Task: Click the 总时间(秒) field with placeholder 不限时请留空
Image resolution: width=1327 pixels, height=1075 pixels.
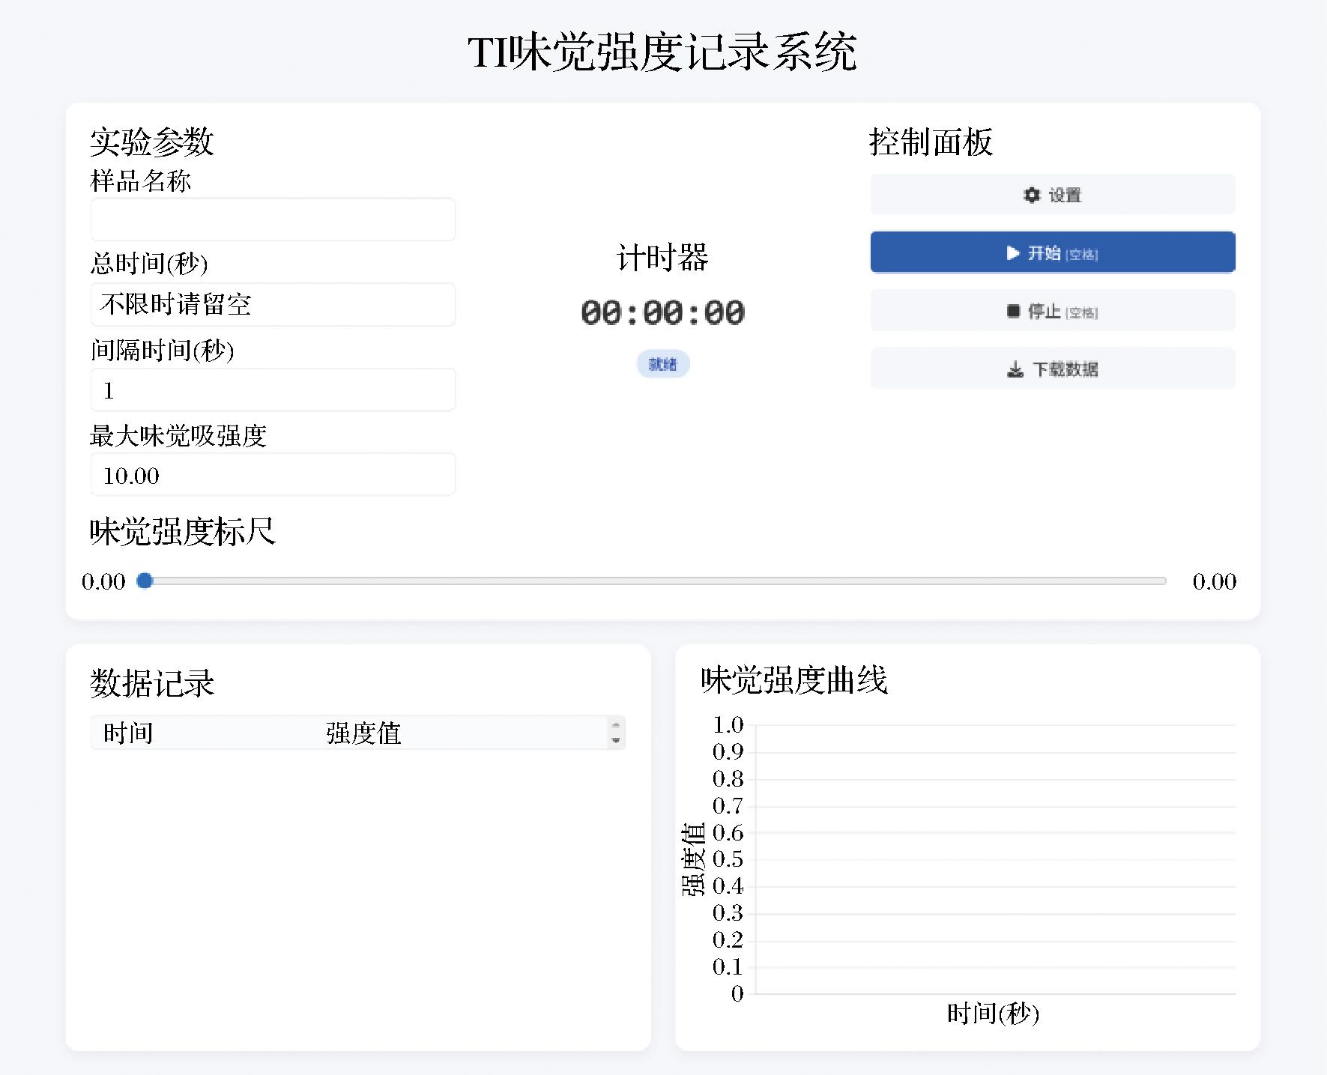Action: (273, 304)
